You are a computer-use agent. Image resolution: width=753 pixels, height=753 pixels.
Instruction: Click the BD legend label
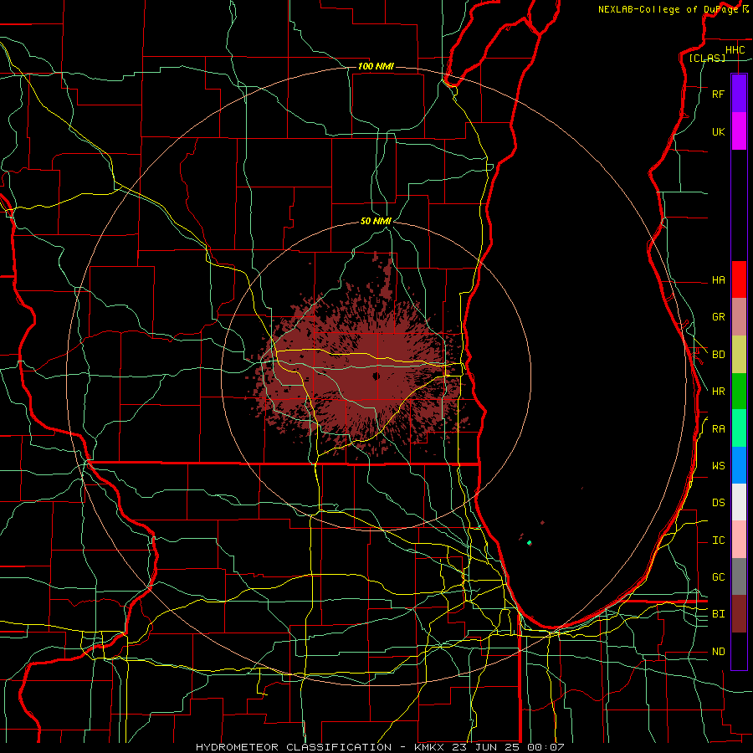tap(718, 355)
